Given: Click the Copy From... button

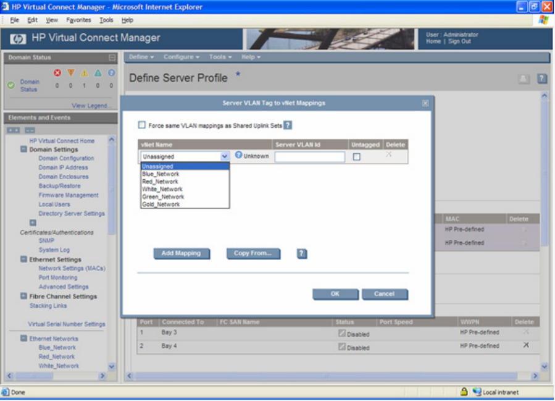Looking at the screenshot, I should coord(252,253).
